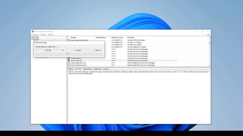The height and width of the screenshot is (136, 243).
Task: Switch to the Versions tab
Action: point(106,69)
